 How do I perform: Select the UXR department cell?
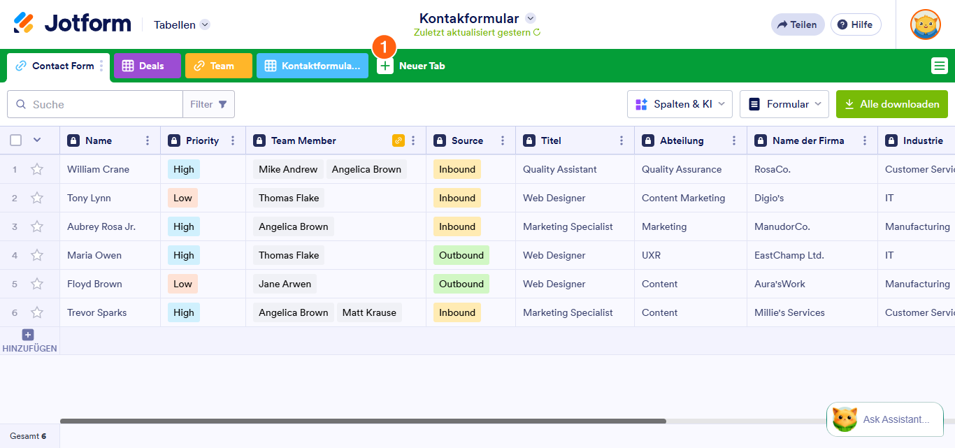(690, 255)
